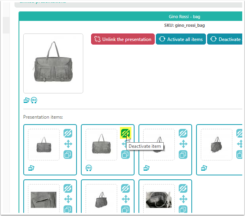Select the bottom-row side-view bag thumbnail
The height and width of the screenshot is (216, 245).
(101, 200)
